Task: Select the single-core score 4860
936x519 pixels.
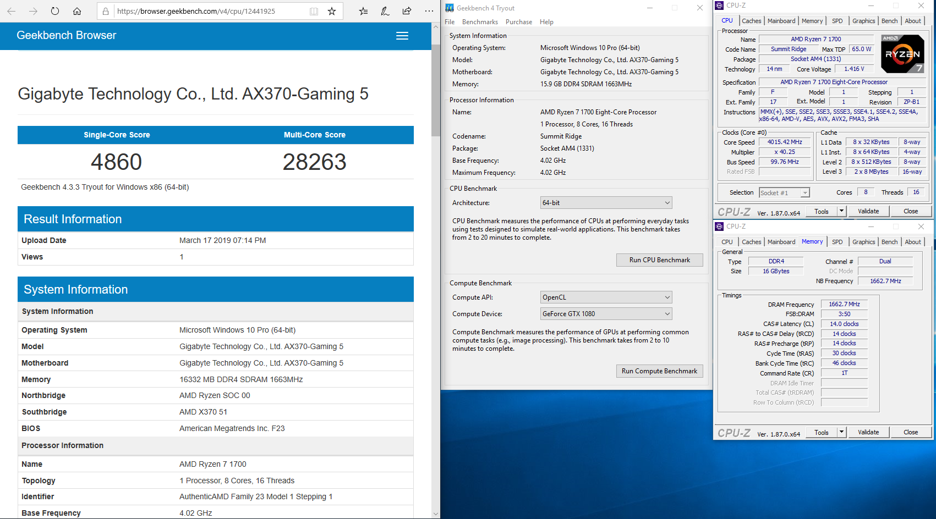Action: [x=117, y=162]
